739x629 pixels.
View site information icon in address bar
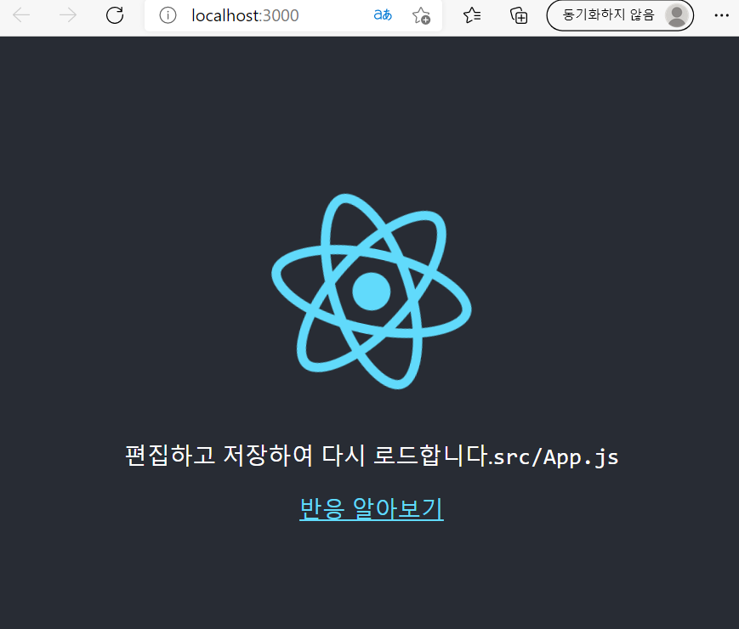[168, 15]
